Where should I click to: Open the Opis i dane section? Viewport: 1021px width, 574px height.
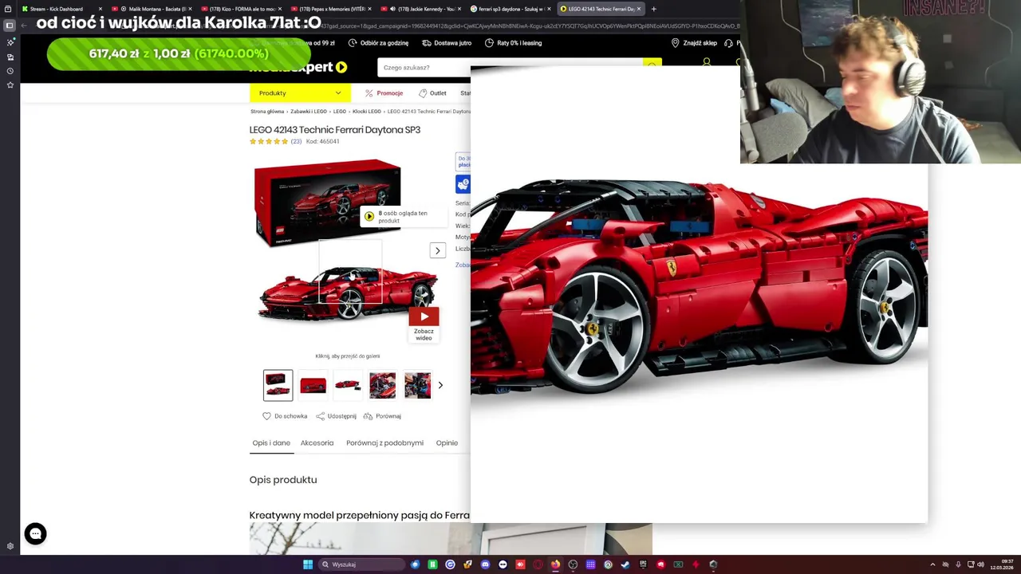[271, 443]
